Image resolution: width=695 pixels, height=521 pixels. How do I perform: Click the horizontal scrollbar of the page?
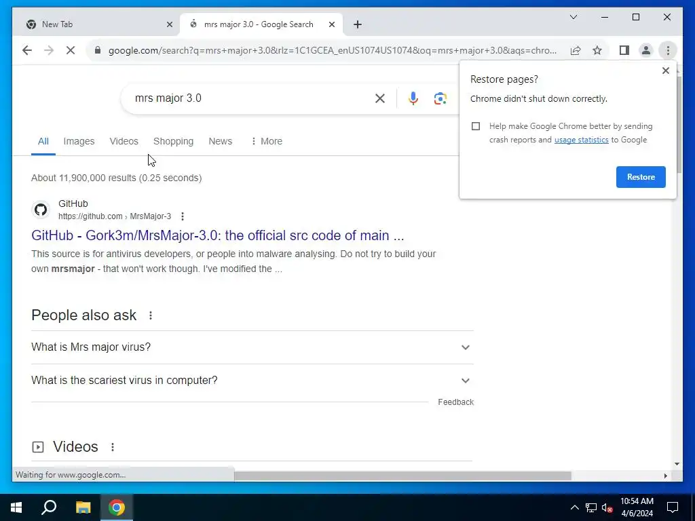(402, 476)
